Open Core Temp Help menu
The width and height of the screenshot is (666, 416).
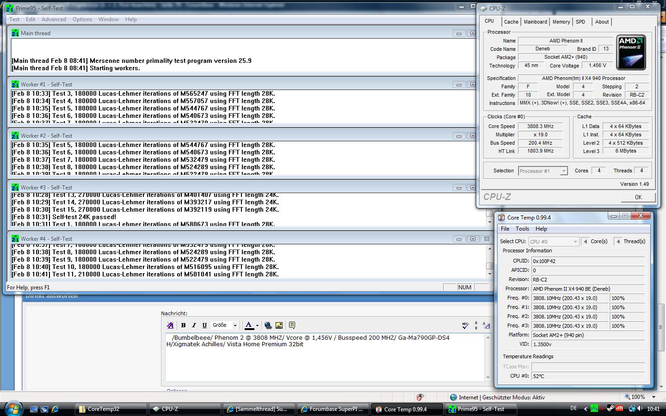pos(541,229)
